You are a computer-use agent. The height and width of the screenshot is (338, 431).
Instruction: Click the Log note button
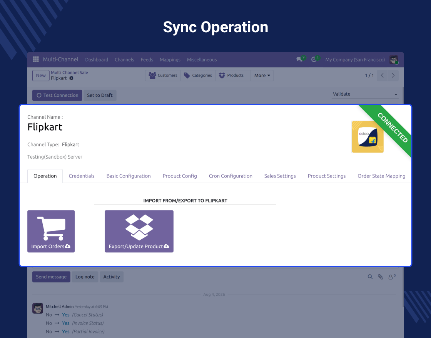click(85, 277)
